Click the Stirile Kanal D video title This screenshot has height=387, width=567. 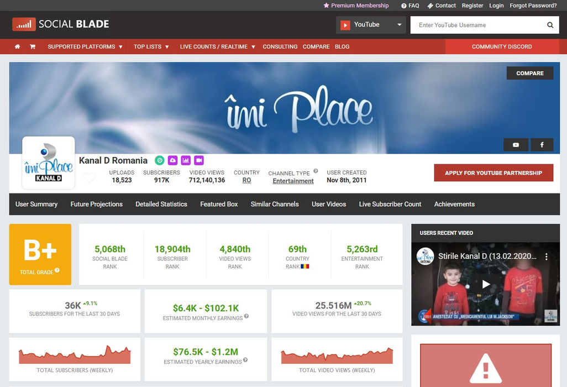click(487, 256)
